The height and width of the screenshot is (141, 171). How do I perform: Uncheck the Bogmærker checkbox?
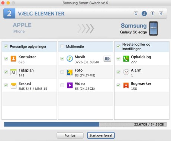point(118,85)
